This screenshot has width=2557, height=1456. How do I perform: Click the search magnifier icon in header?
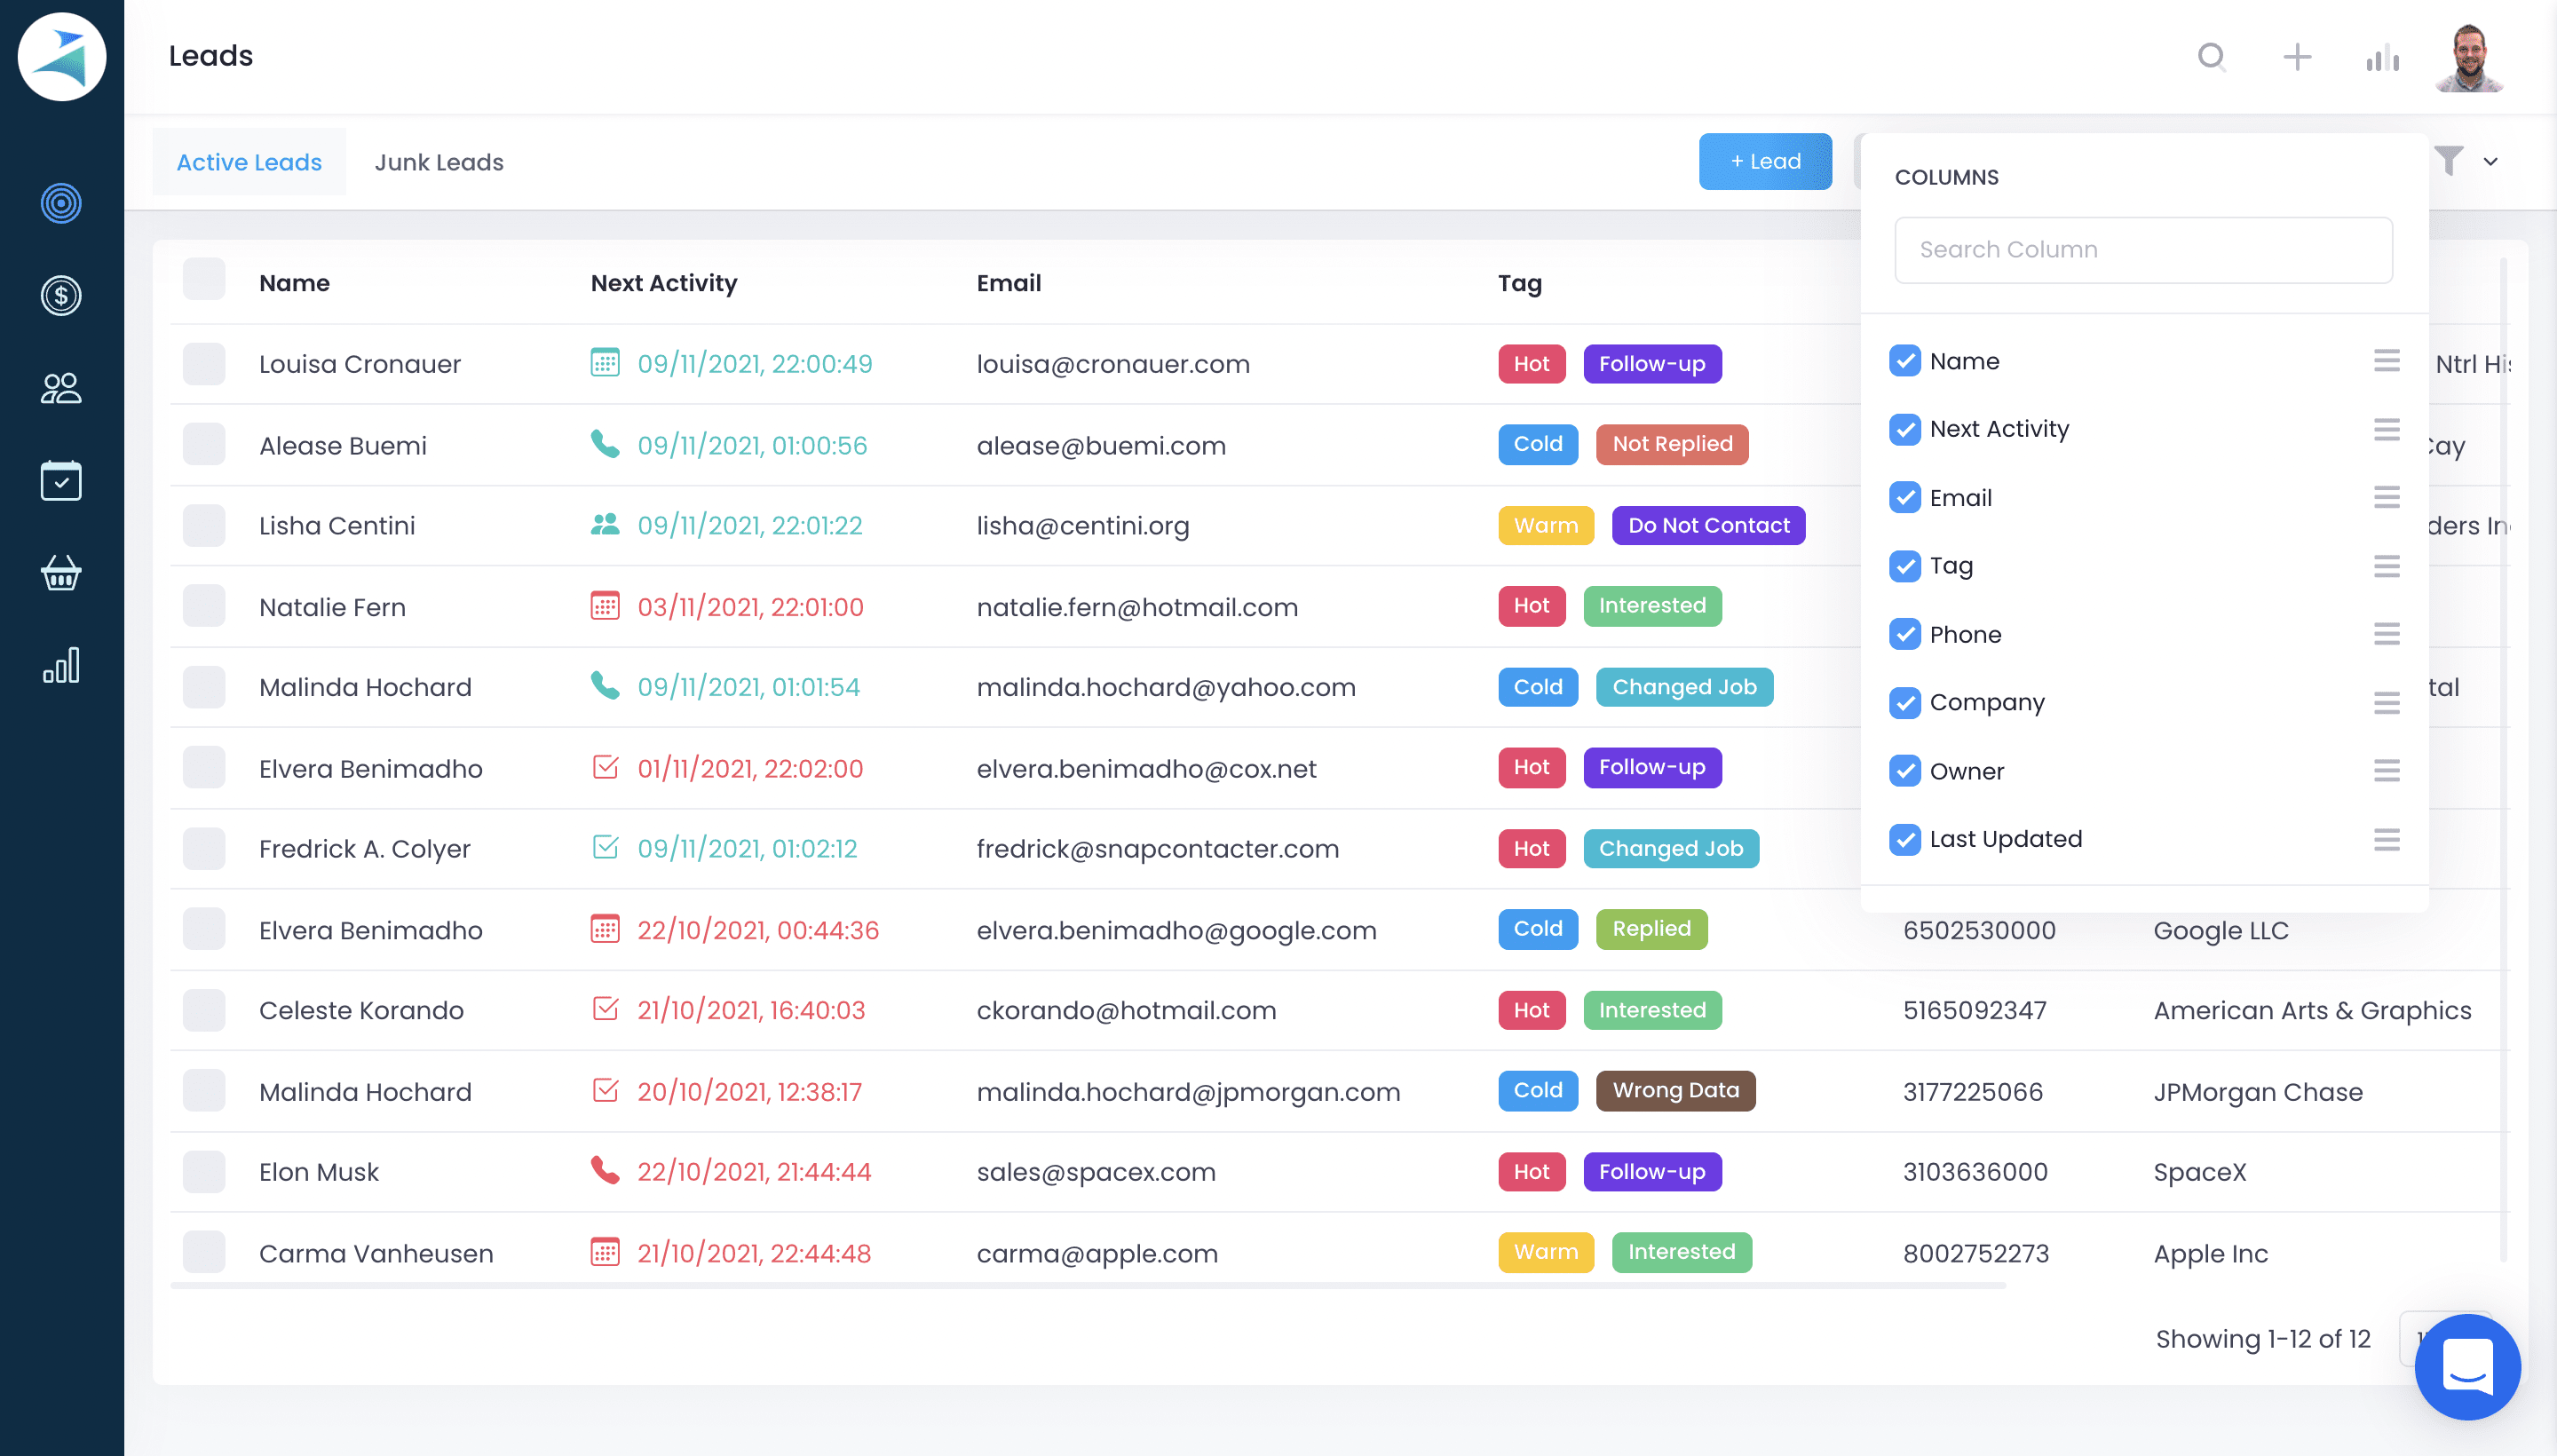point(2211,57)
